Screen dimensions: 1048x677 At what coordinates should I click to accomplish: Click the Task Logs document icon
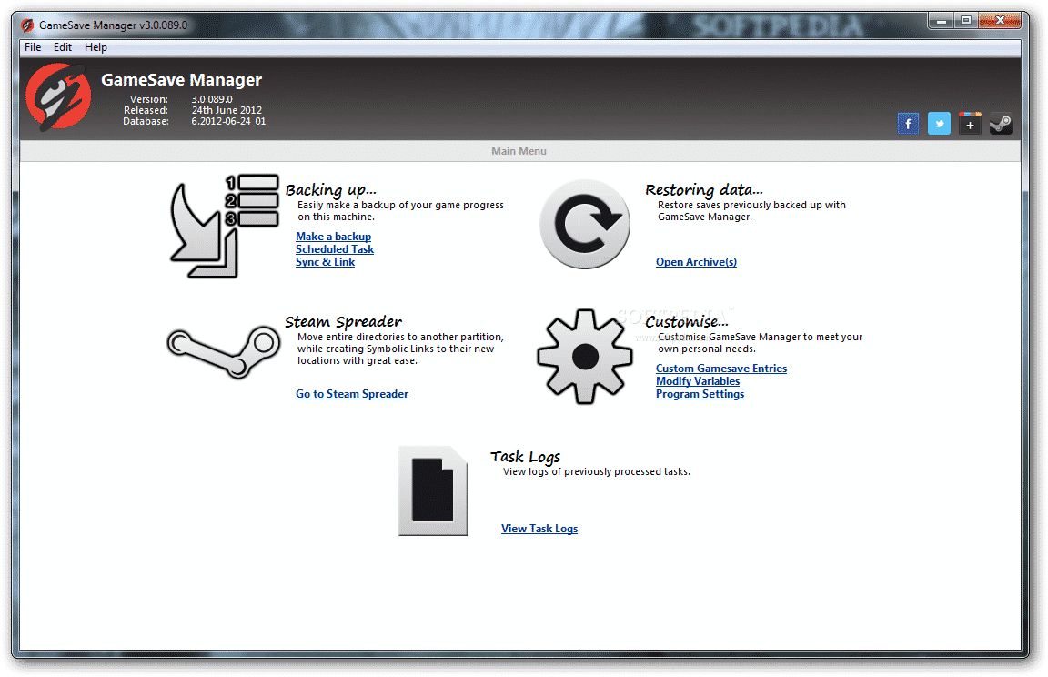pos(433,490)
